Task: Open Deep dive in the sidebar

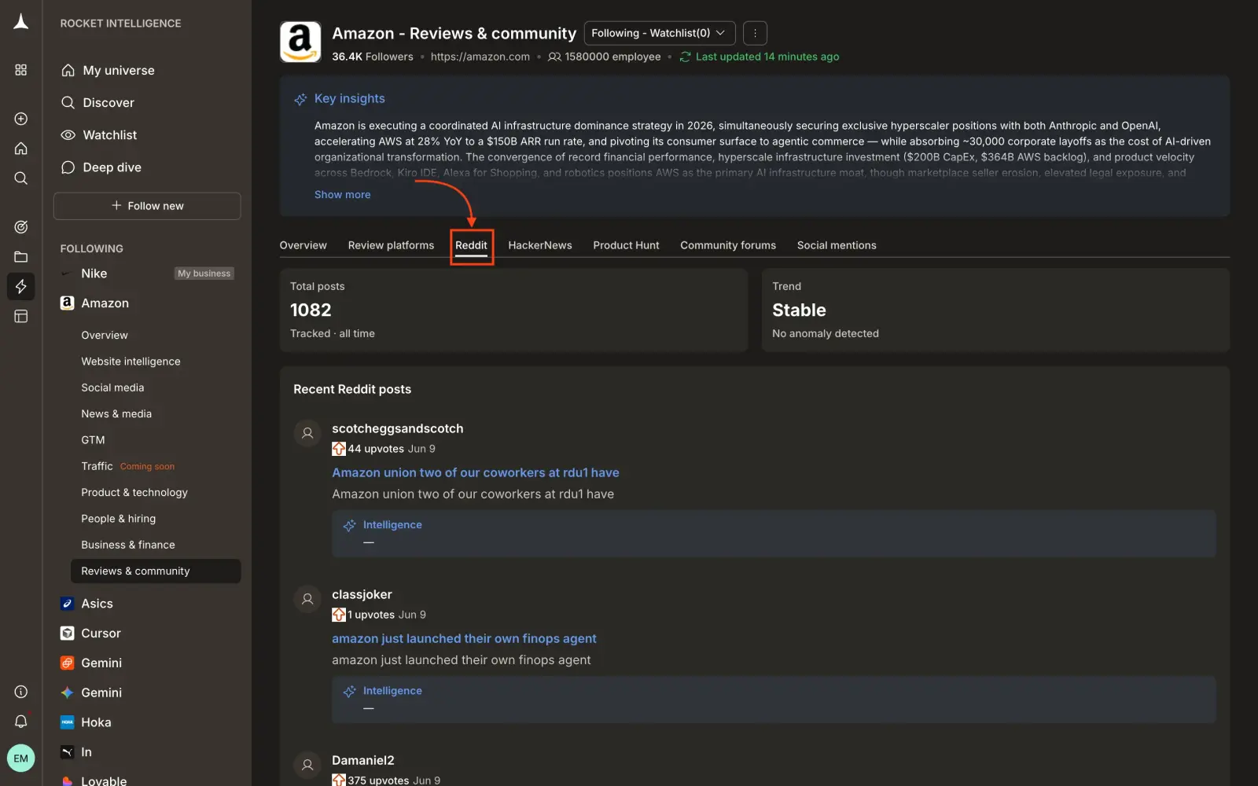Action: pyautogui.click(x=112, y=167)
